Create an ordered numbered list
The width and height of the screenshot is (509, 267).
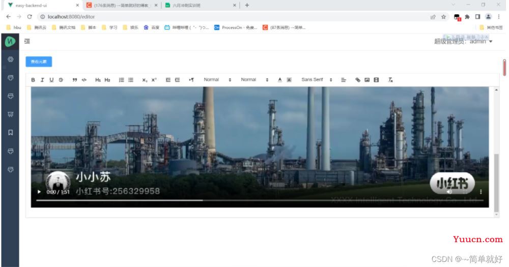(121, 80)
